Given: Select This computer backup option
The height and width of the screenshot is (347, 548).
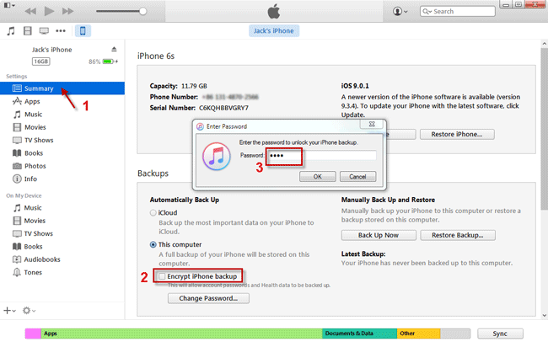Looking at the screenshot, I should pos(153,245).
